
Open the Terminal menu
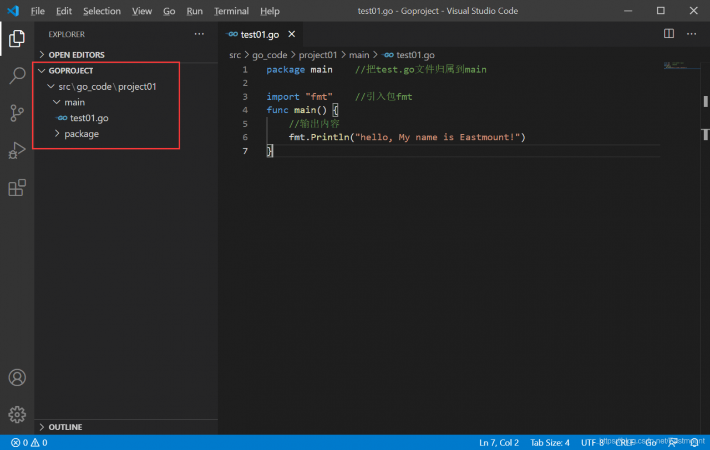[x=231, y=11]
